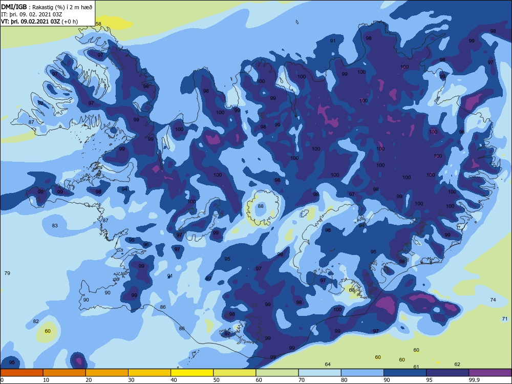This screenshot has width=512, height=384.
Task: Click the 'IT: þri. 09. 02. 2021 03Z' line
Action: 32,14
